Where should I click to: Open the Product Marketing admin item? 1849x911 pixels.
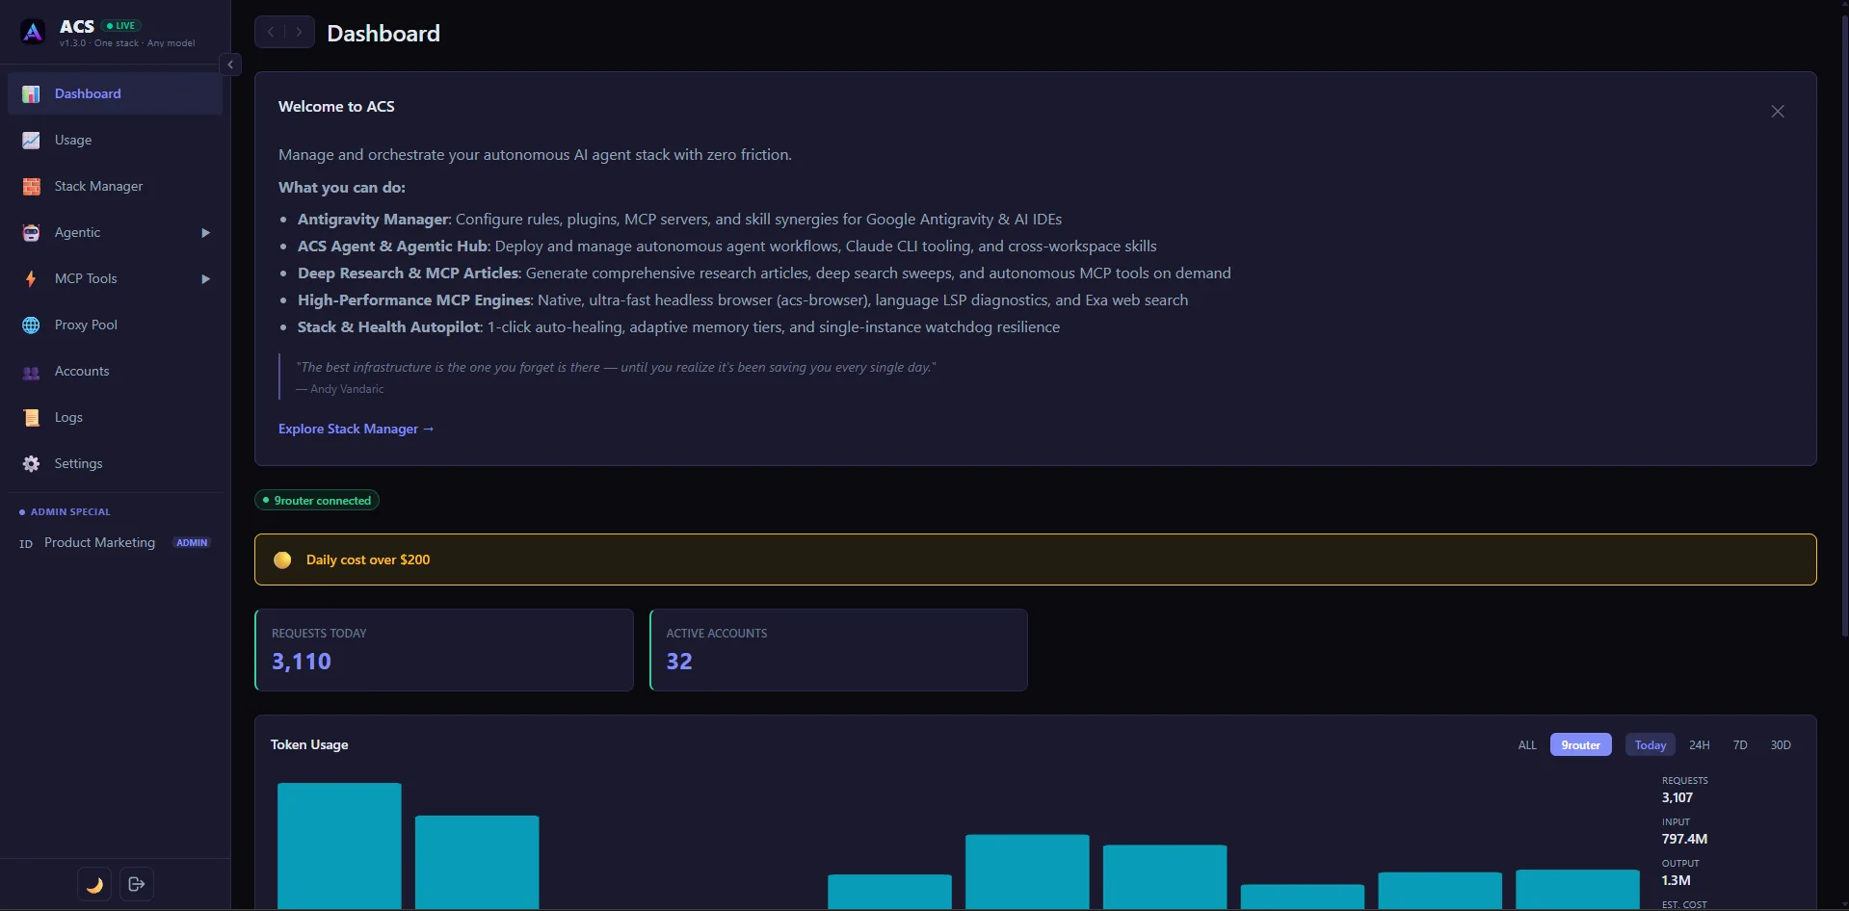115,543
